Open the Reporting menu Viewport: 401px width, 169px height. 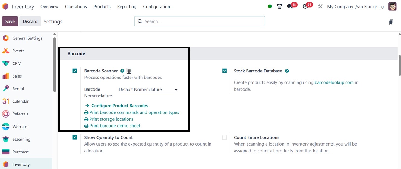coord(127,6)
